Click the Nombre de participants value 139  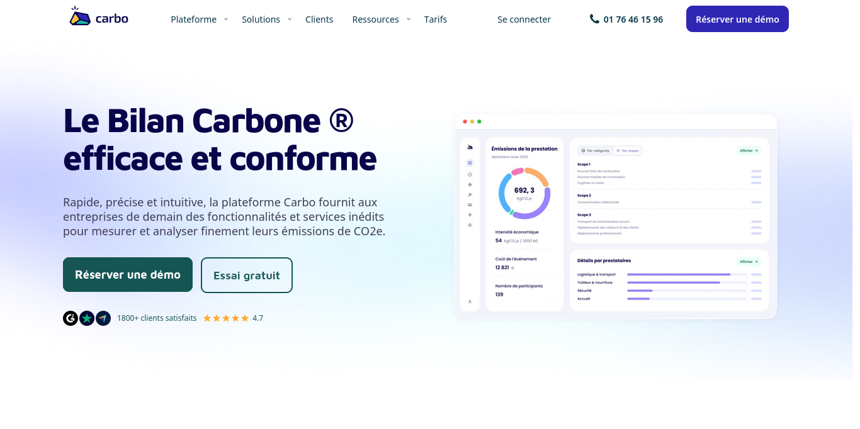[499, 294]
